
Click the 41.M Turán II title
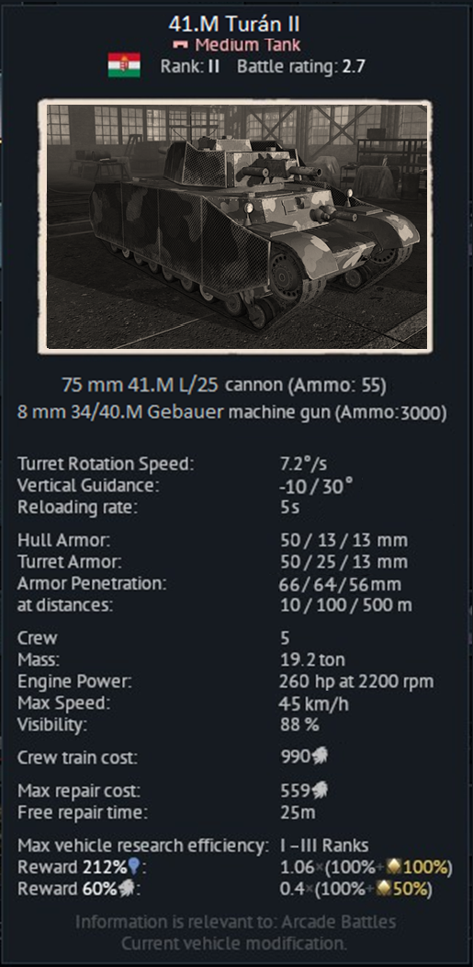[234, 24]
